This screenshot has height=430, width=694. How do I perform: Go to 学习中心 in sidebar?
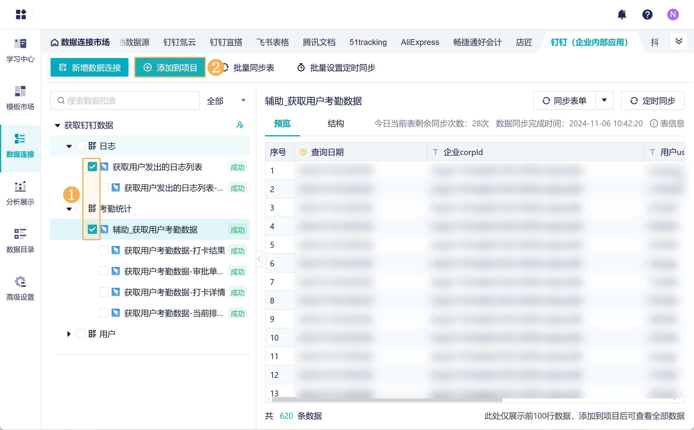[x=20, y=51]
